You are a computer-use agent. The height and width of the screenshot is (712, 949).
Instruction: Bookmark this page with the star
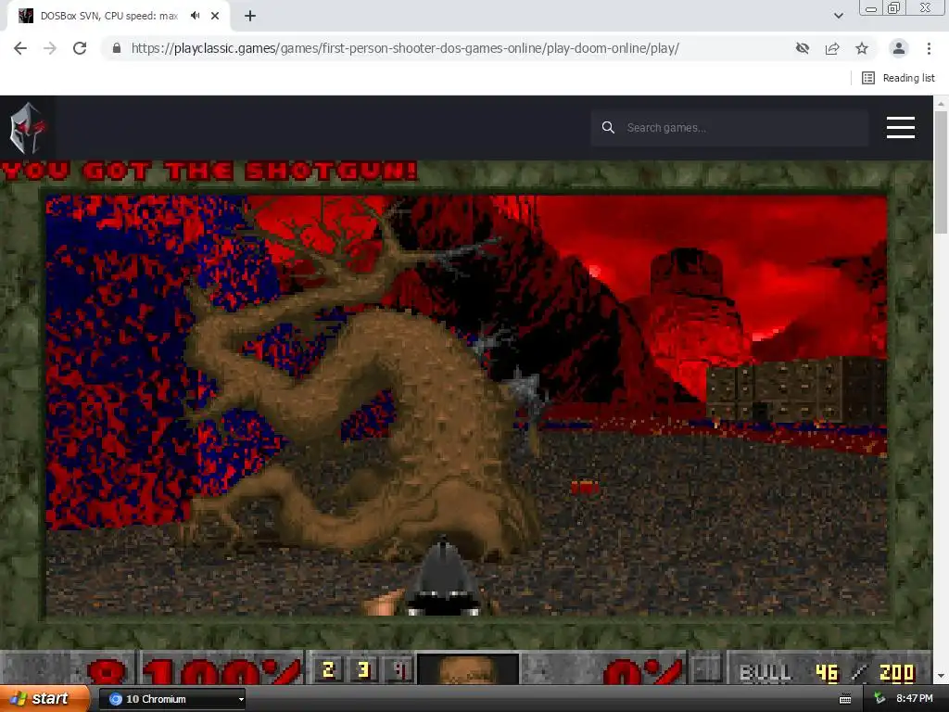(x=862, y=48)
